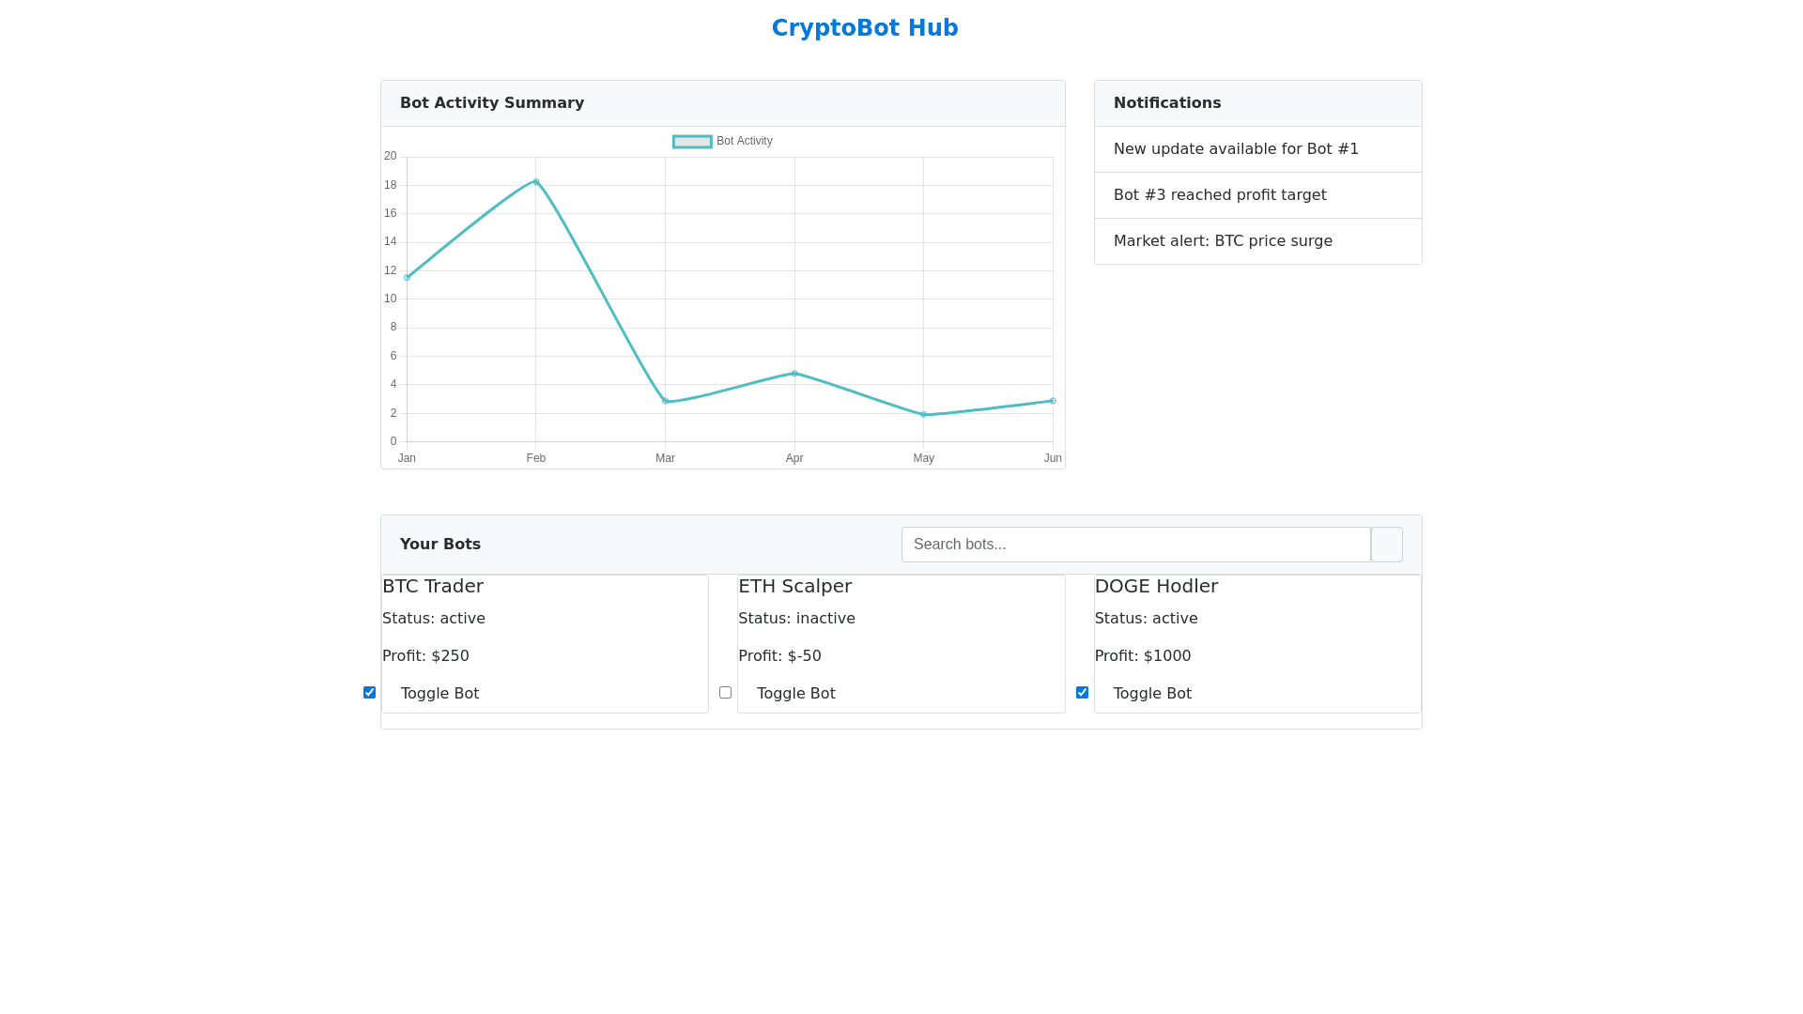Enable the ETH Scalper bot checkbox
This screenshot has width=1803, height=1014.
point(725,692)
